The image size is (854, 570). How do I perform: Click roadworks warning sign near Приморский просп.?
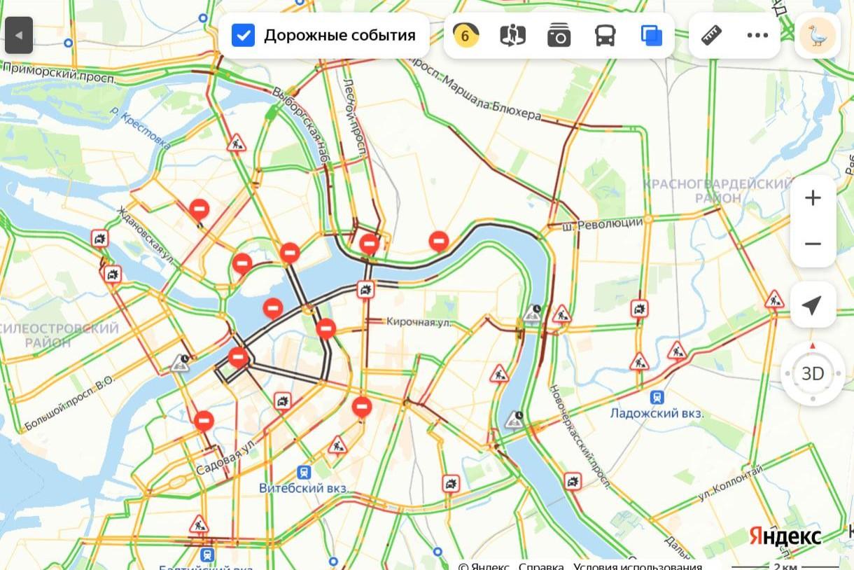coord(237,144)
